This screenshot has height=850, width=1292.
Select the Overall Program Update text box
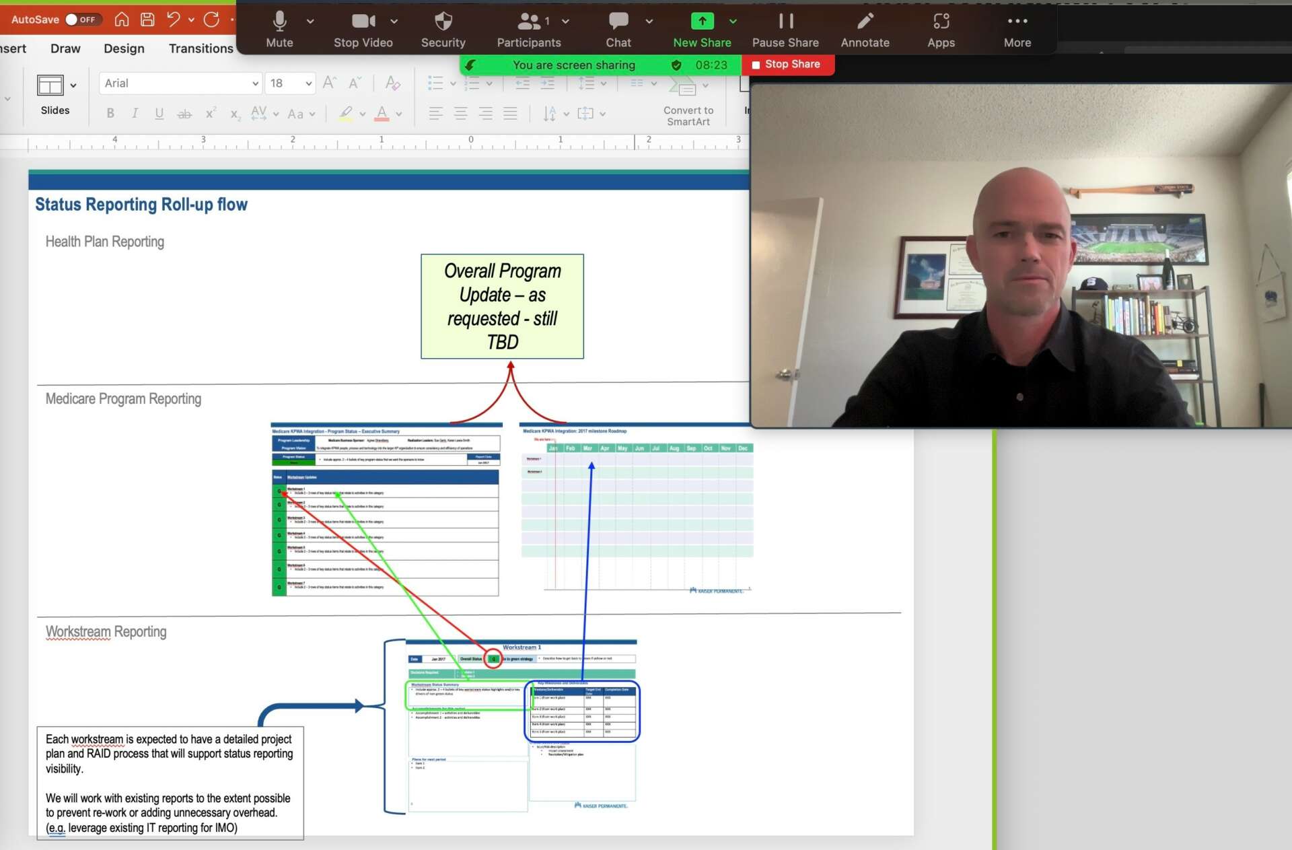coord(502,306)
